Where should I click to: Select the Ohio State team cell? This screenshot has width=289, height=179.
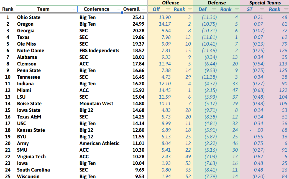click(29, 17)
